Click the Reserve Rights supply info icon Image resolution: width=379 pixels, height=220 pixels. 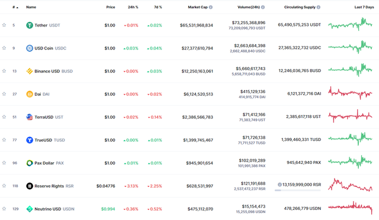(280, 185)
